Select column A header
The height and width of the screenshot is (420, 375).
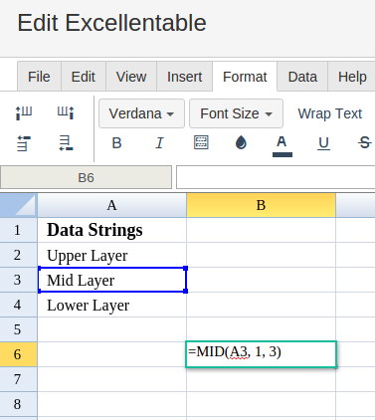(111, 205)
